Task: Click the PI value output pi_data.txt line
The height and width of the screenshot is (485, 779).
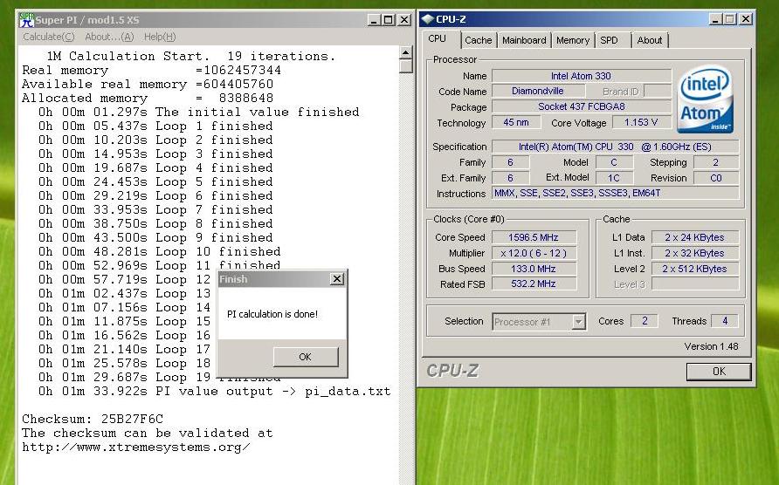Action: [x=215, y=391]
